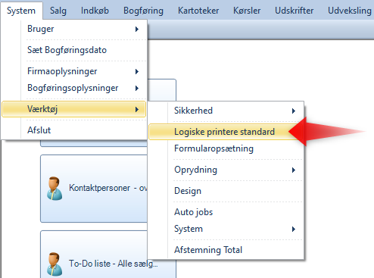374x278 pixels.
Task: Open the Kørsler menu
Action: pos(247,11)
